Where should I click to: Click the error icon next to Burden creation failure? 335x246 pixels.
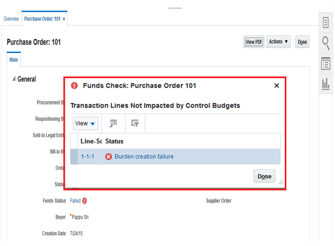(108, 156)
